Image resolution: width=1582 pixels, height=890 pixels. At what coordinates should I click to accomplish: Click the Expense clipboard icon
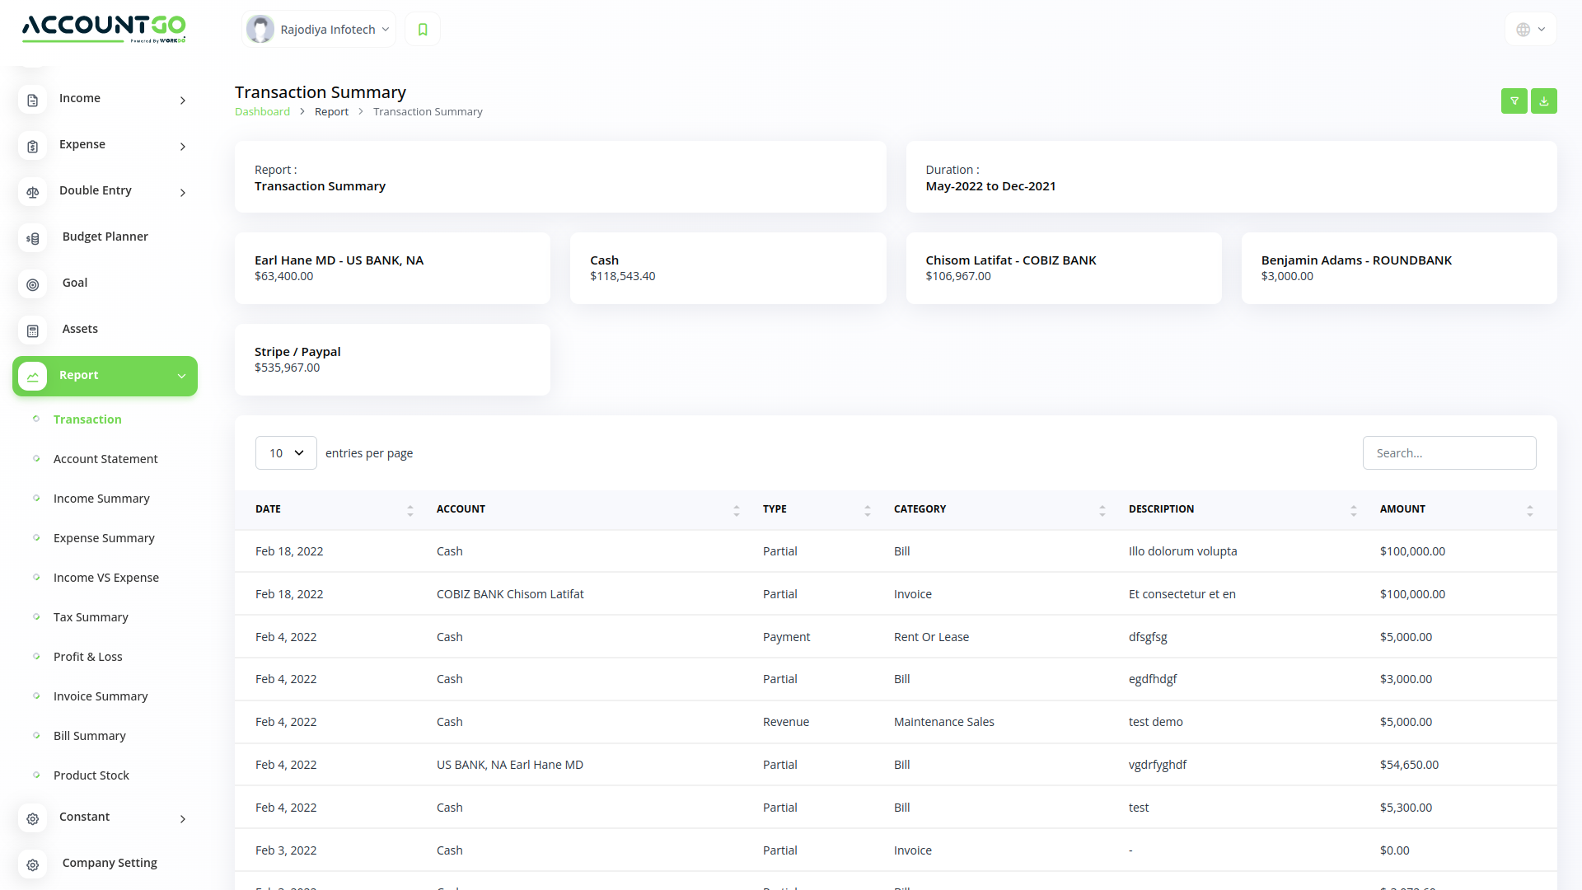(32, 146)
